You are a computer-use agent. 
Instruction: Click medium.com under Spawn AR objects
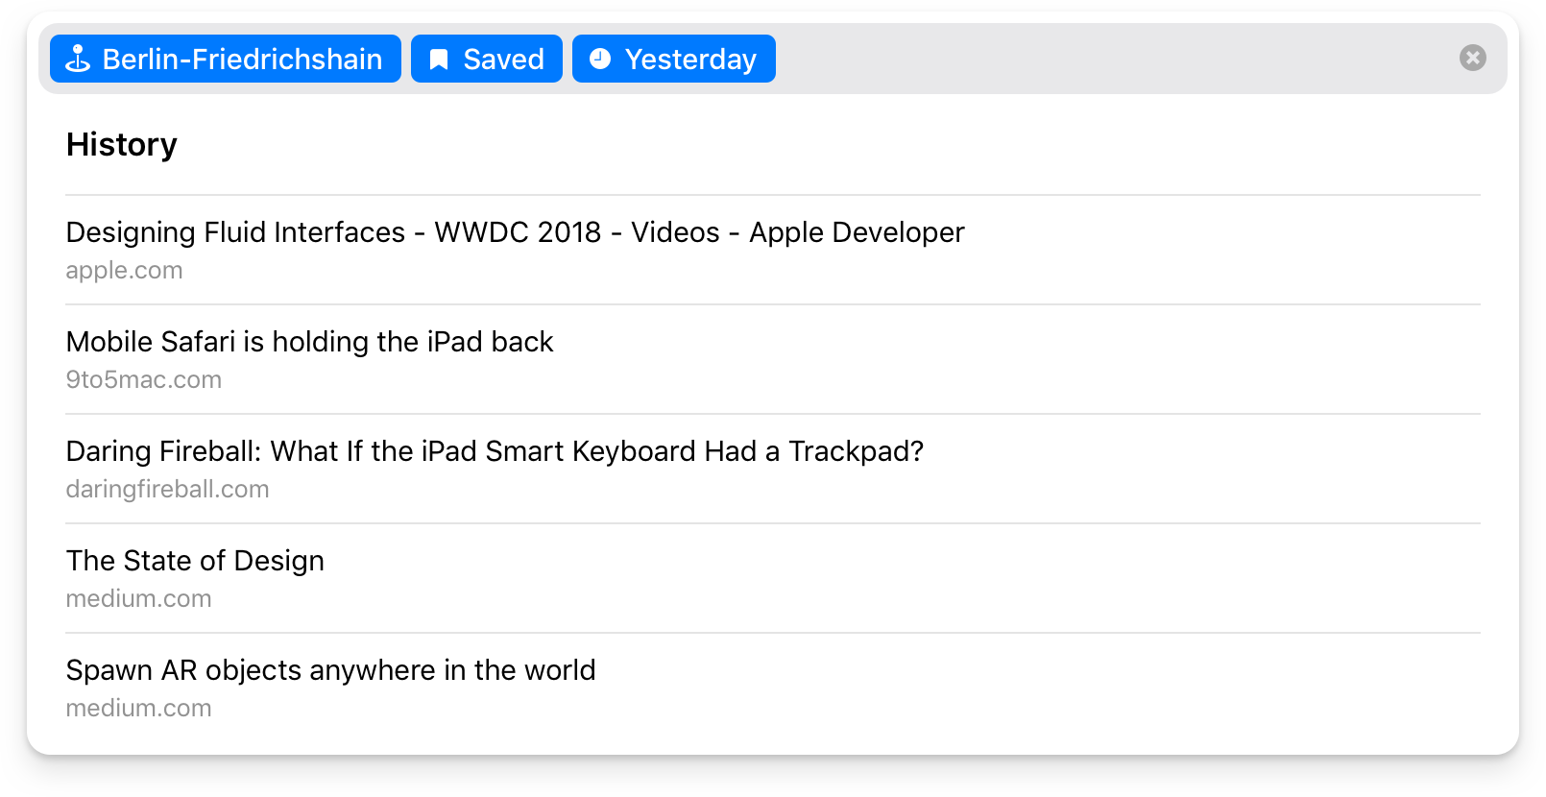coord(138,709)
